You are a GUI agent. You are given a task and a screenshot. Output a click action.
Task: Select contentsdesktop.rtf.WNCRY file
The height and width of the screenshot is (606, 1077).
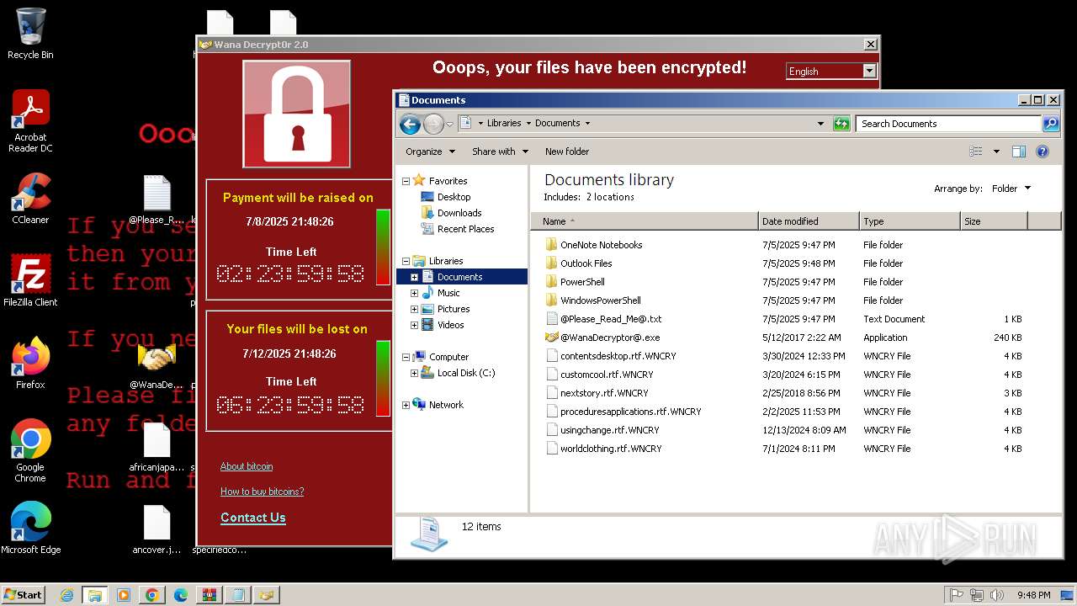tap(611, 356)
